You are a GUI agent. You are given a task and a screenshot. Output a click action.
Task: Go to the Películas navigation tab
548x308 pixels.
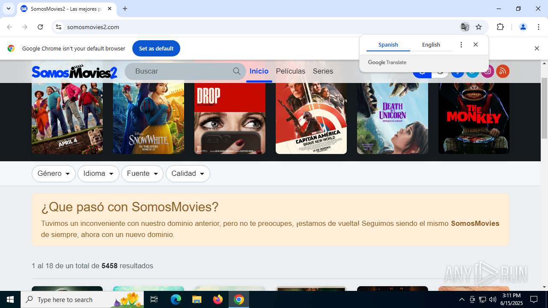pyautogui.click(x=291, y=71)
